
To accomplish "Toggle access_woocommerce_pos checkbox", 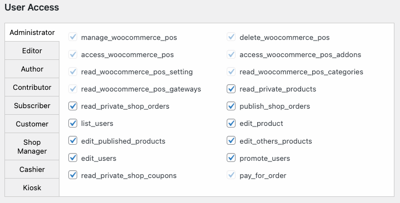I will click(x=73, y=54).
